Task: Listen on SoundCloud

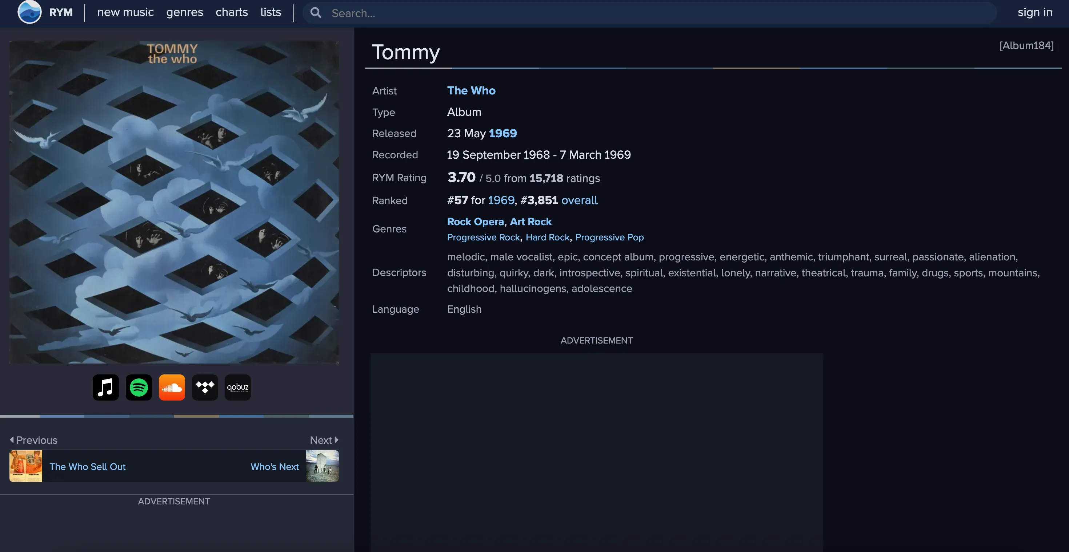Action: point(172,387)
